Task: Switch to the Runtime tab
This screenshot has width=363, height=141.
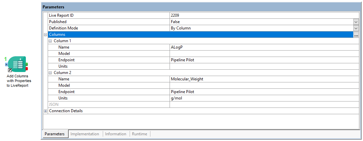Action: pyautogui.click(x=139, y=134)
